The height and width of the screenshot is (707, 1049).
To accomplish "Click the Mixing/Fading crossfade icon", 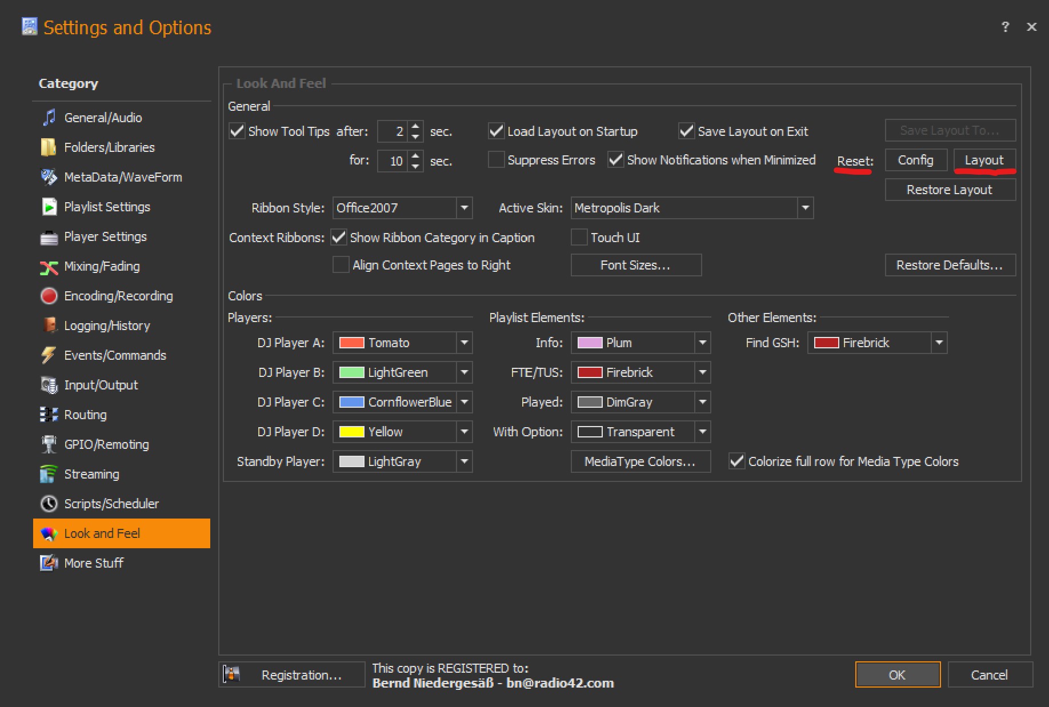I will (49, 267).
